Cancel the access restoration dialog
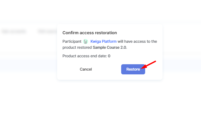This screenshot has width=201, height=119. tap(86, 69)
